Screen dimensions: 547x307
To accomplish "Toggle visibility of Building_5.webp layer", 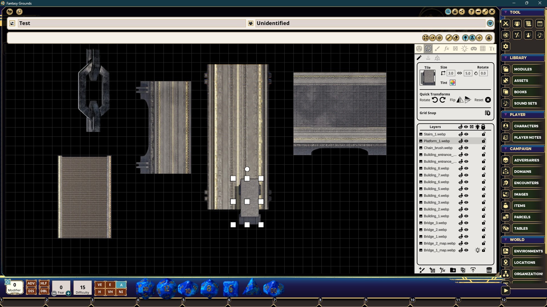I will (x=466, y=189).
